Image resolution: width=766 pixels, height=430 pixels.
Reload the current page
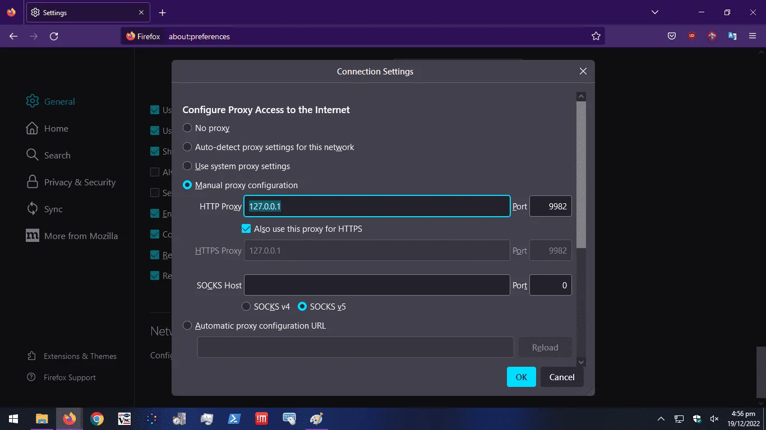pos(54,36)
